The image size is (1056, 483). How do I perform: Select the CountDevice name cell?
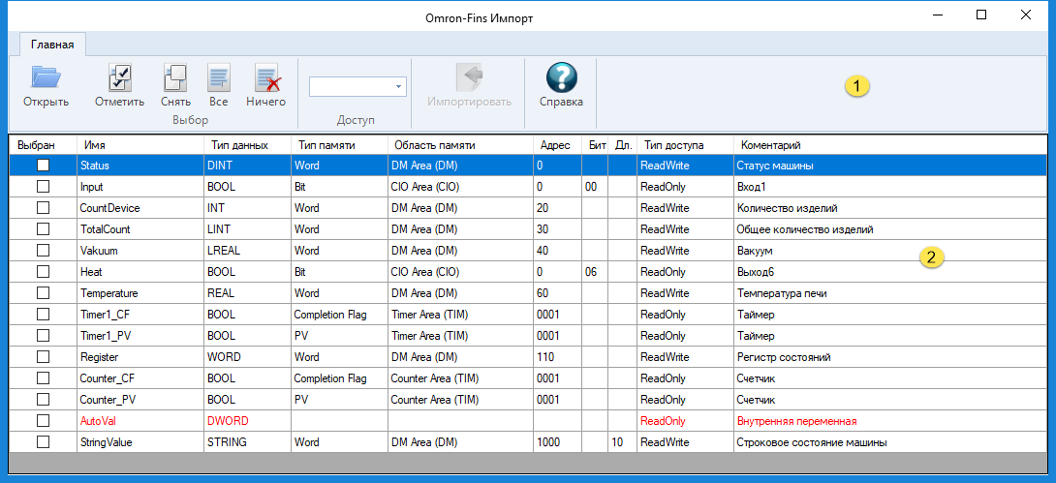(x=140, y=208)
